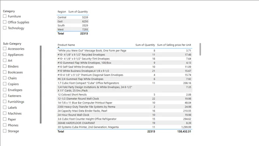Click the price value 208.16

[187, 83]
